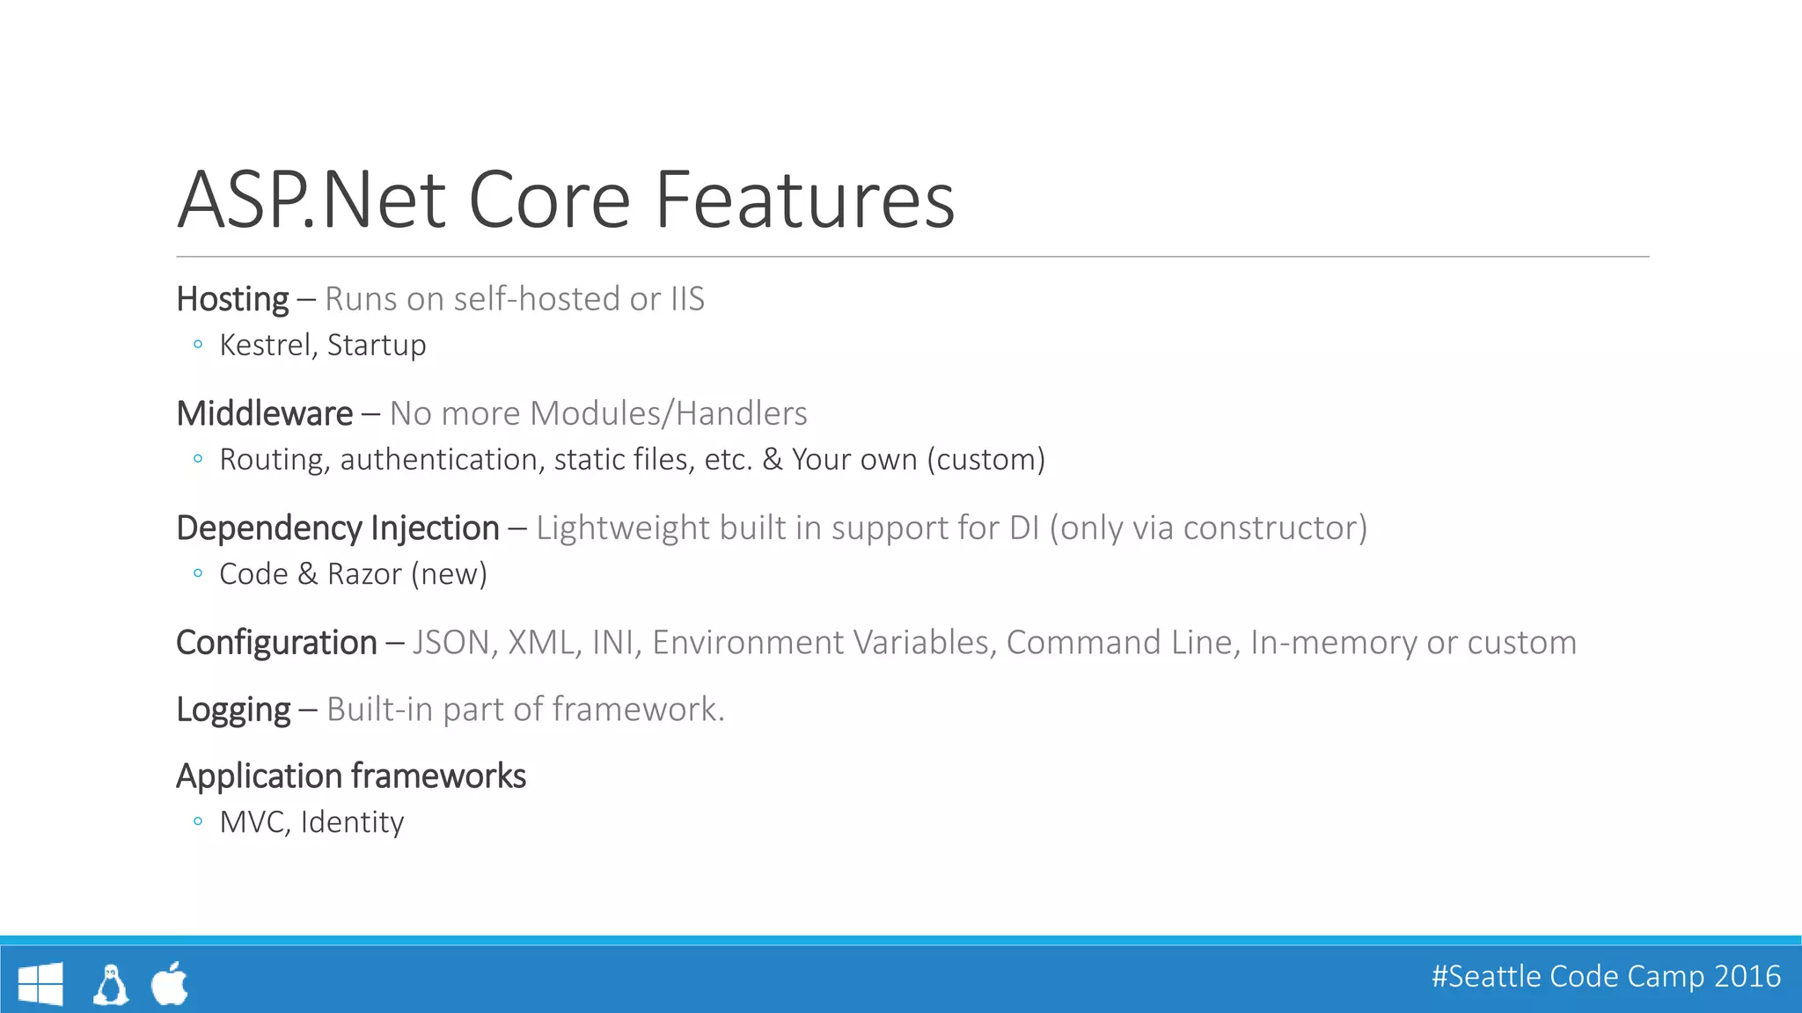Click the Windows logo icon
This screenshot has height=1013, width=1802.
point(40,983)
